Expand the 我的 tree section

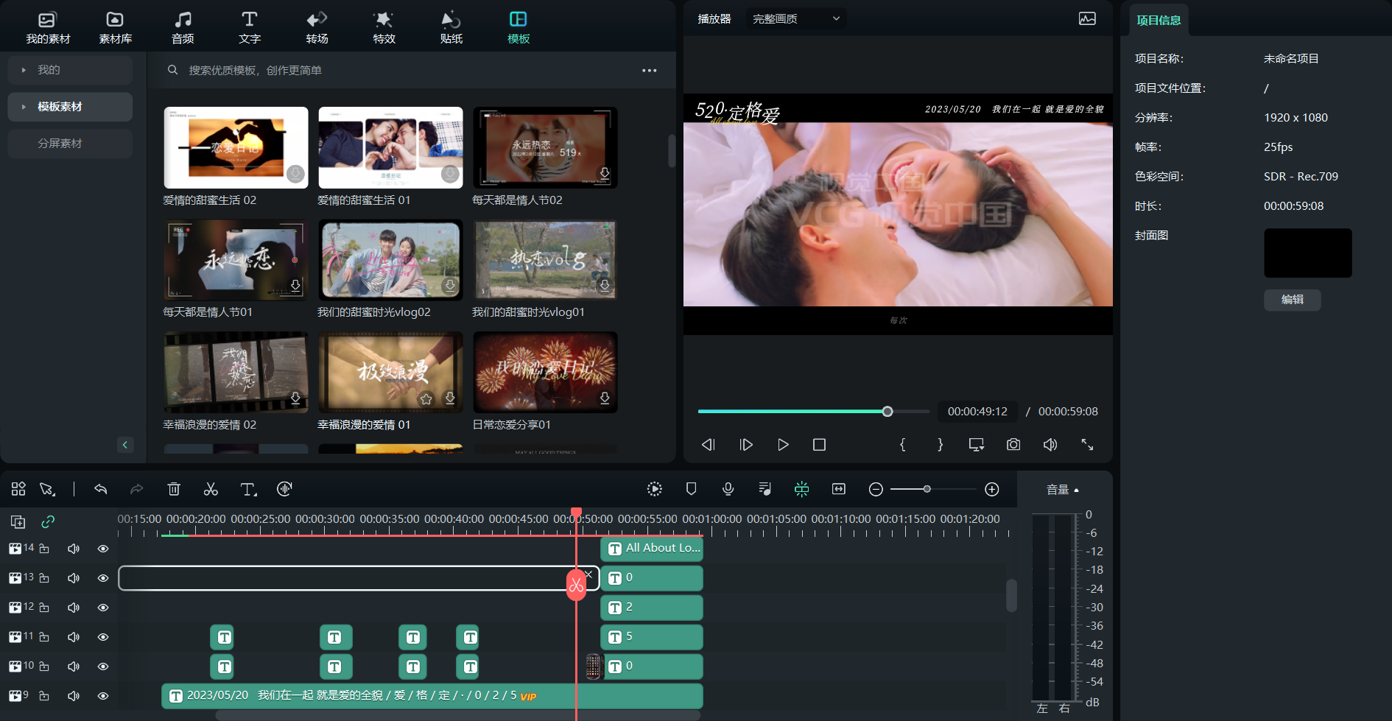click(x=24, y=70)
